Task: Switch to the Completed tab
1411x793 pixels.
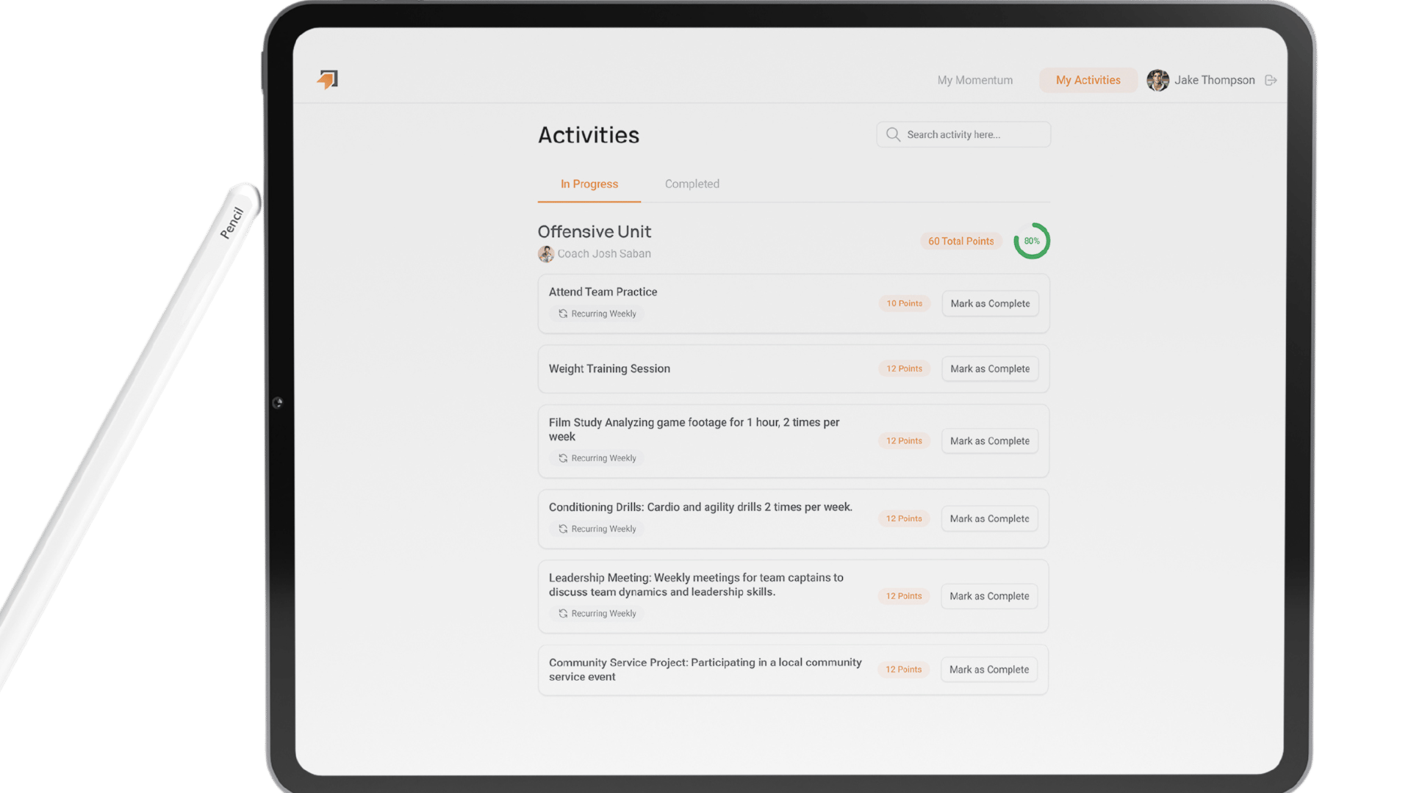Action: coord(692,184)
